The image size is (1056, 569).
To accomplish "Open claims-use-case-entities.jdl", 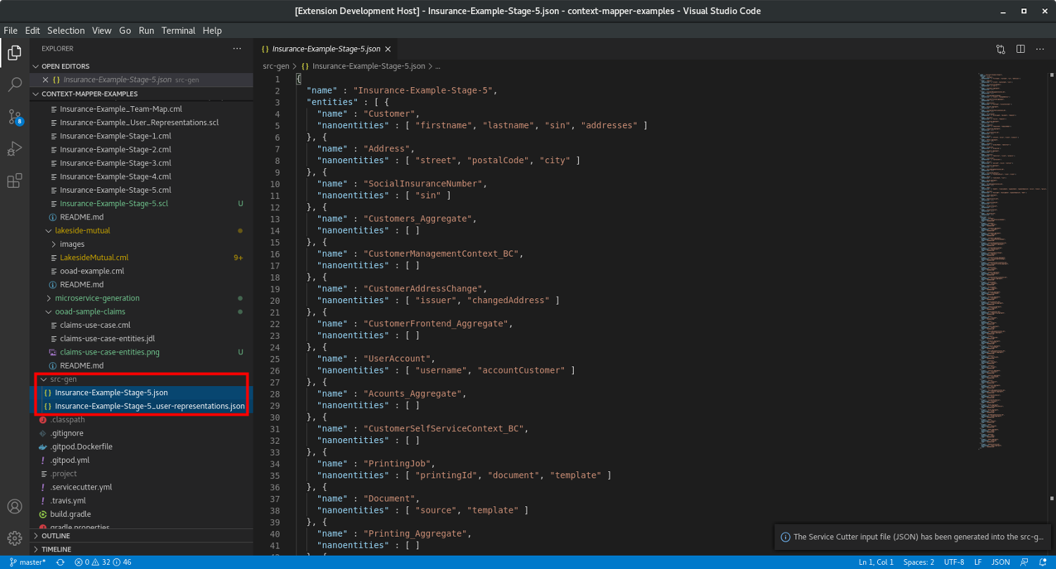I will 141,338.
